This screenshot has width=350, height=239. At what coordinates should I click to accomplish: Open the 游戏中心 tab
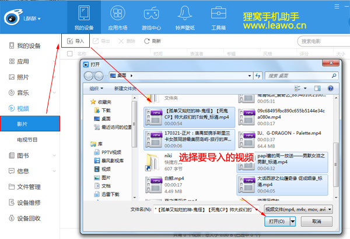pyautogui.click(x=151, y=18)
